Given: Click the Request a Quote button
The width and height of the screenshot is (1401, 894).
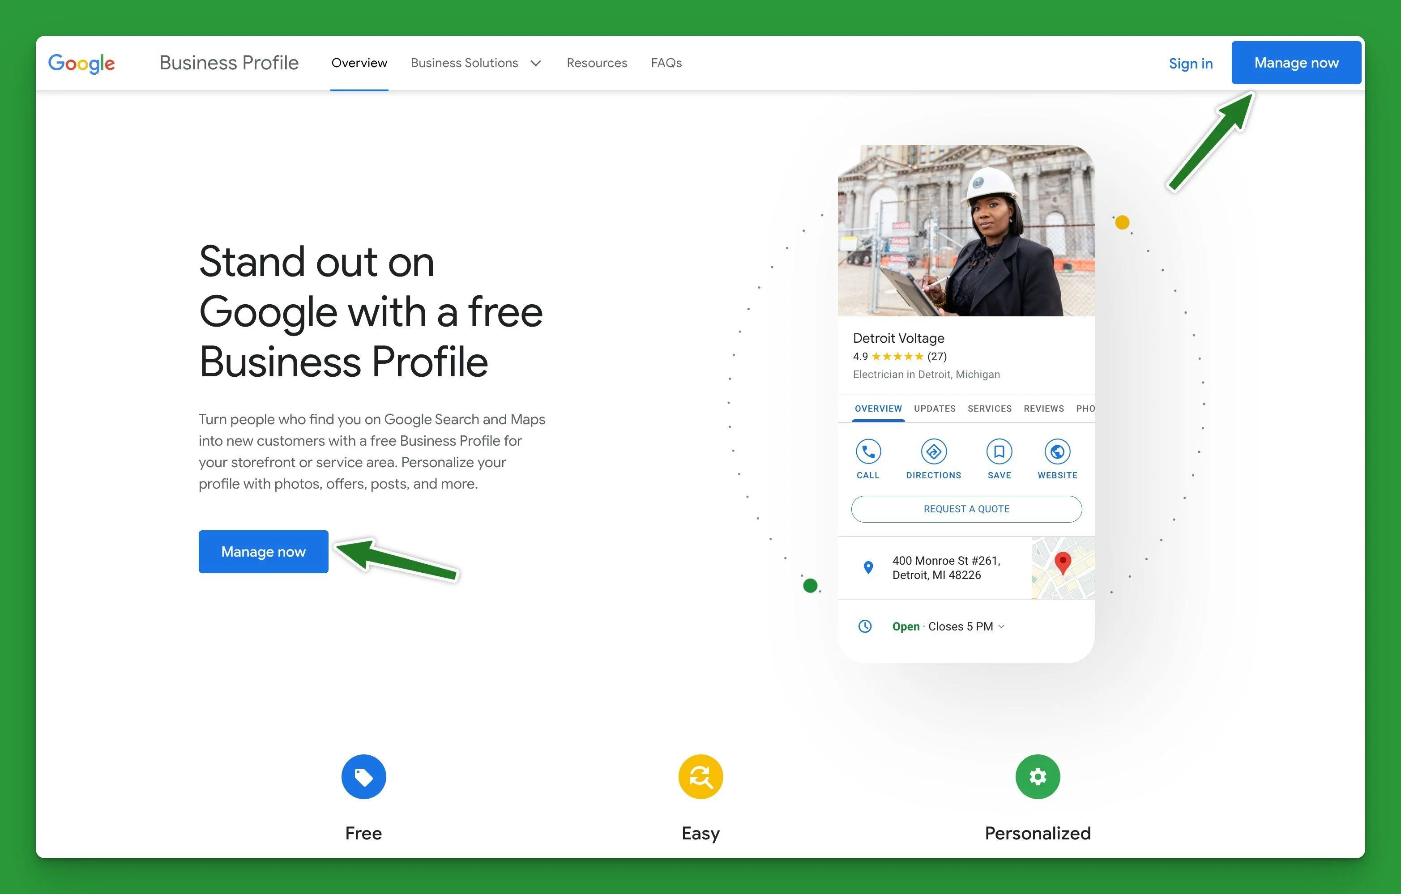Looking at the screenshot, I should point(965,508).
